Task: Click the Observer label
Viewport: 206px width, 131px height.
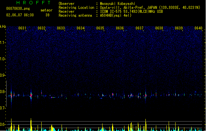Action: point(66,4)
